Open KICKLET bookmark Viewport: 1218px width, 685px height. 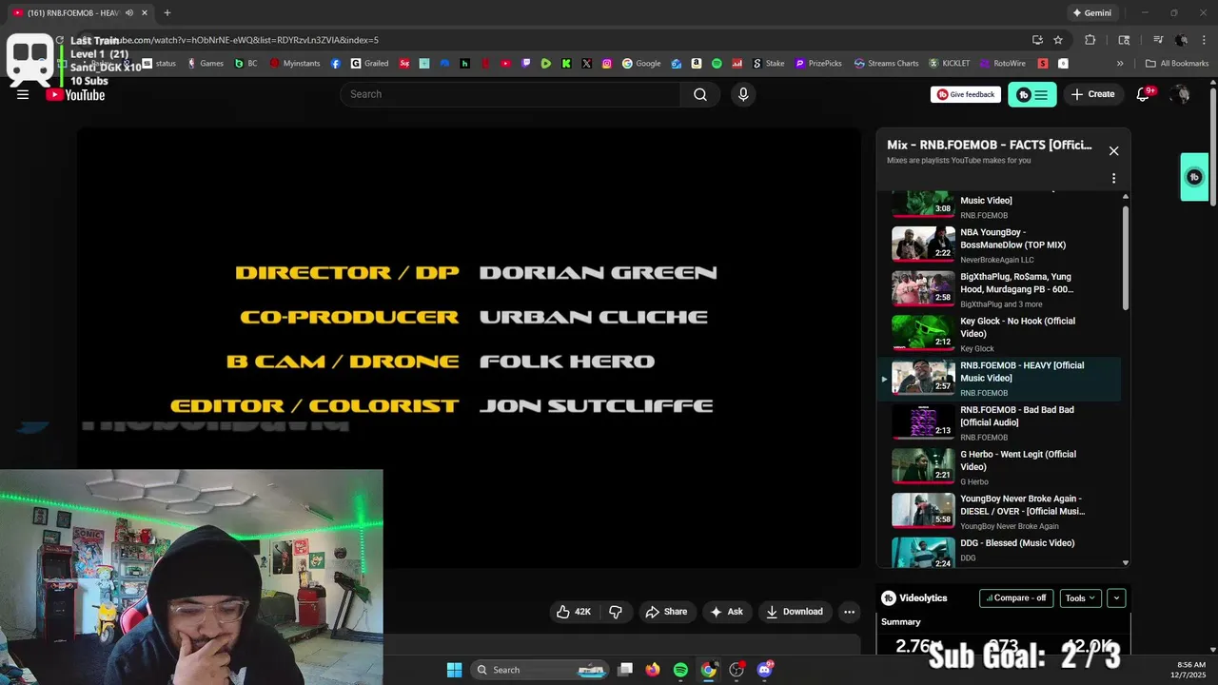pyautogui.click(x=950, y=64)
